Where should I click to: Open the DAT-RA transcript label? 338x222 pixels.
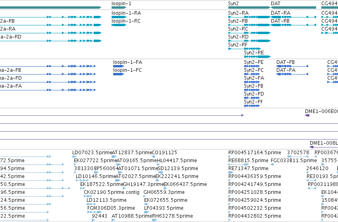[x=281, y=13]
